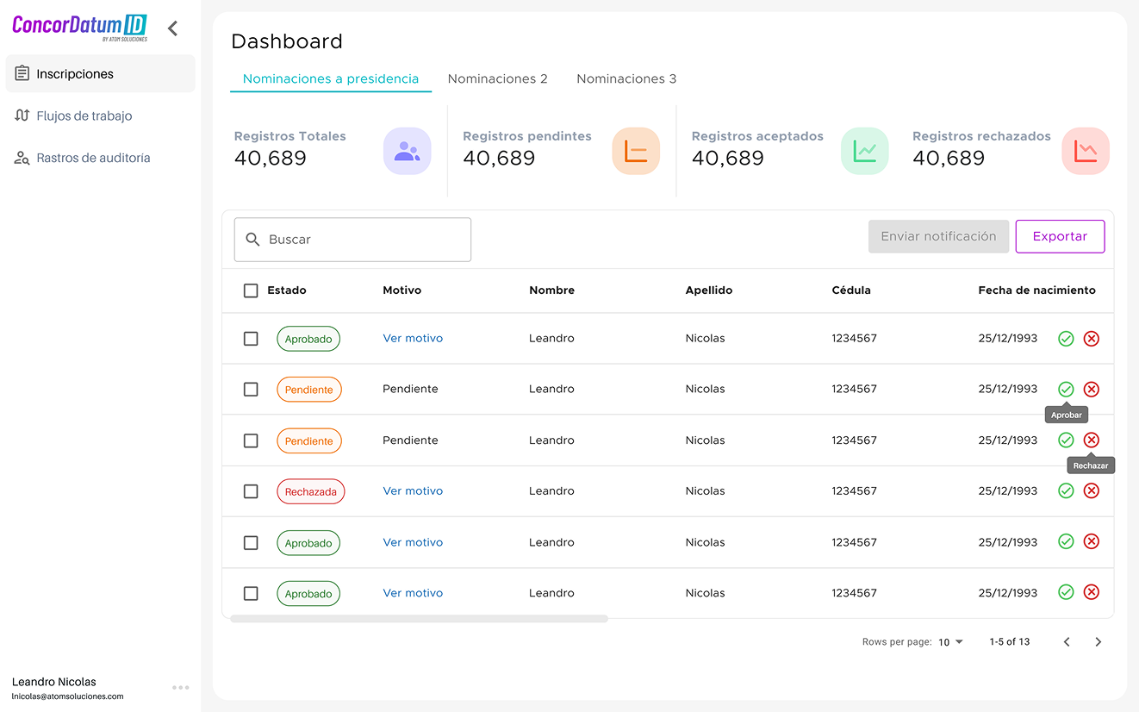The height and width of the screenshot is (712, 1139).
Task: Check the box for the Rechazada row
Action: [251, 491]
